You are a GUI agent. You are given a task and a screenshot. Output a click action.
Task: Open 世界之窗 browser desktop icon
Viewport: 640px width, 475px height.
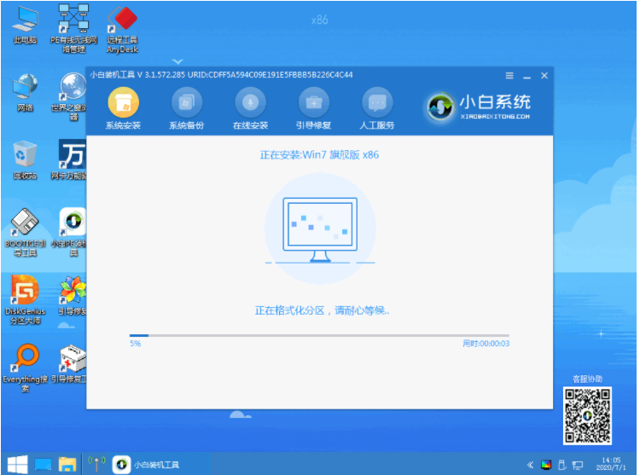tap(72, 96)
